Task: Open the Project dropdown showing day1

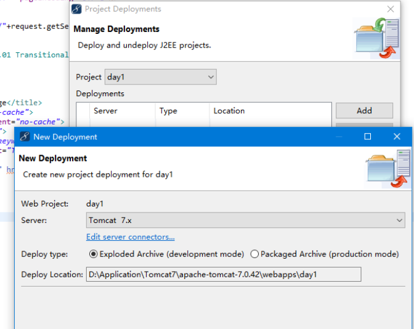Action: point(161,77)
